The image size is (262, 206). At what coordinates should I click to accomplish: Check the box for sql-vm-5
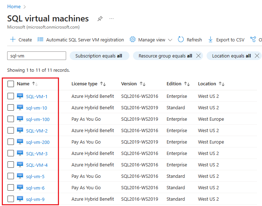[11, 176]
